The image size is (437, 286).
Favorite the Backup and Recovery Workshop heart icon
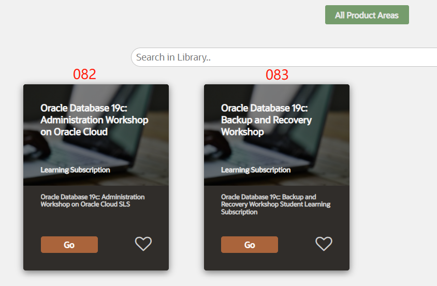tap(324, 244)
